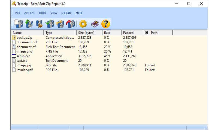The width and height of the screenshot is (218, 130).
Task: Click the 'Application' type cell
Action: [54, 56]
